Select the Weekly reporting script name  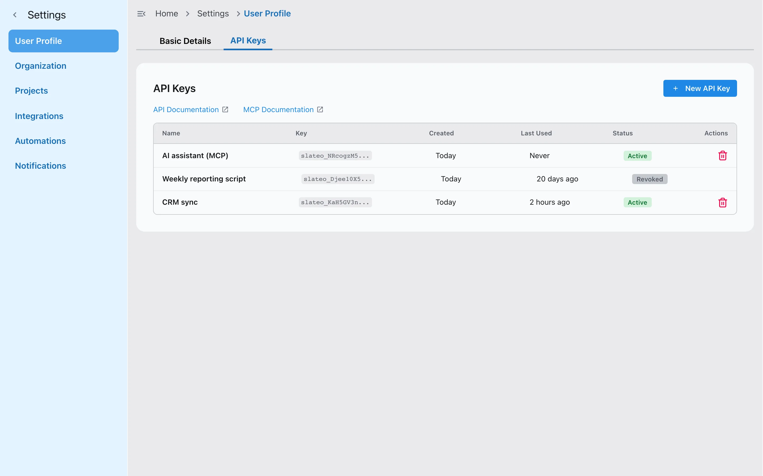(x=204, y=179)
